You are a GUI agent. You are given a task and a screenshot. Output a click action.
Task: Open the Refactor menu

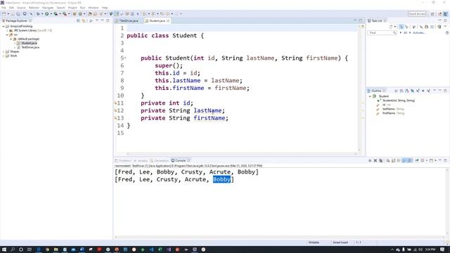[x=34, y=8]
